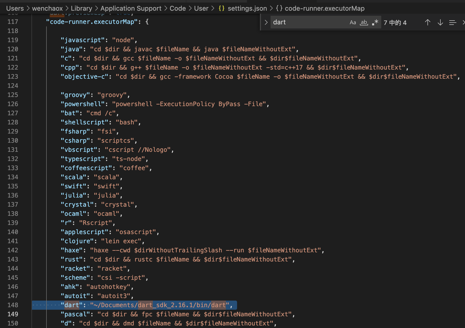
Task: Click the "scala" key on line 134
Action: pyautogui.click(x=74, y=177)
